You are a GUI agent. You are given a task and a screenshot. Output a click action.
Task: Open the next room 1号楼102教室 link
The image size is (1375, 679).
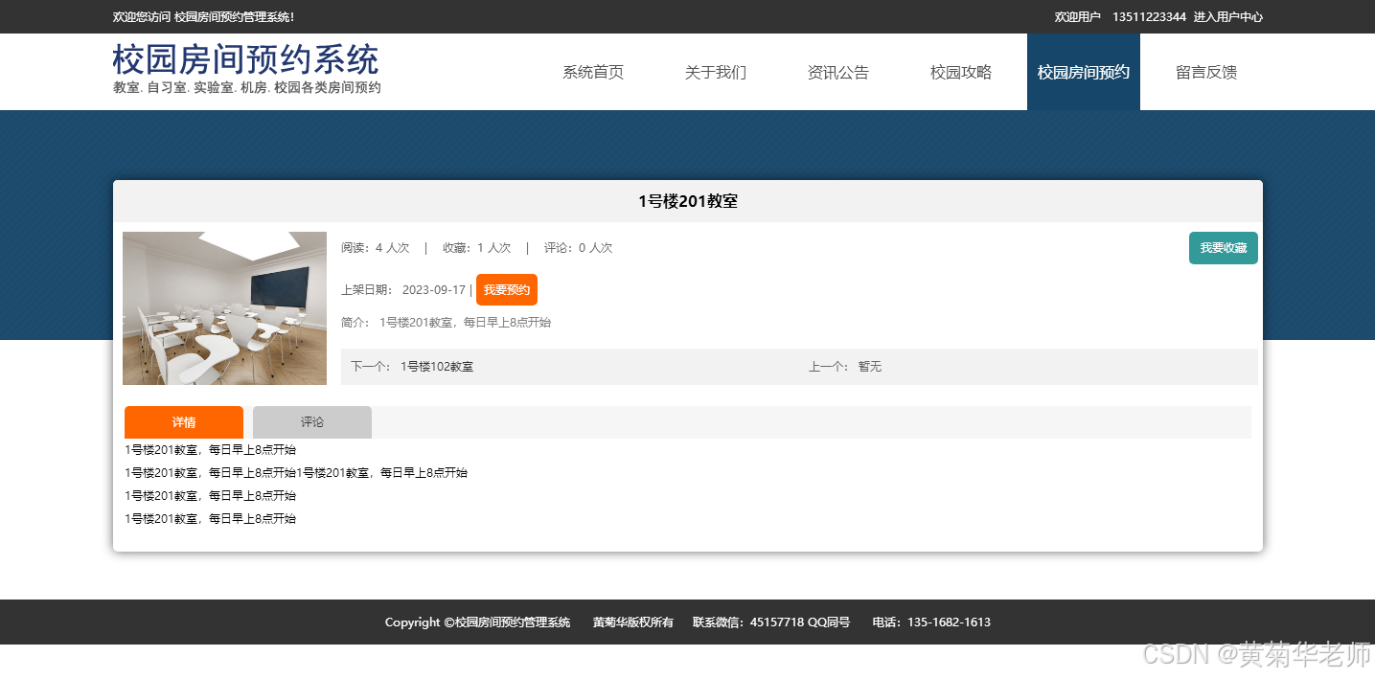437,367
